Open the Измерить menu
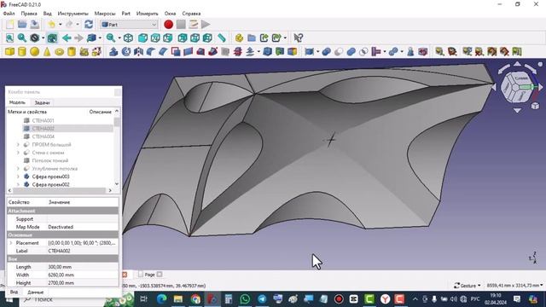546x307 pixels. pyautogui.click(x=147, y=14)
